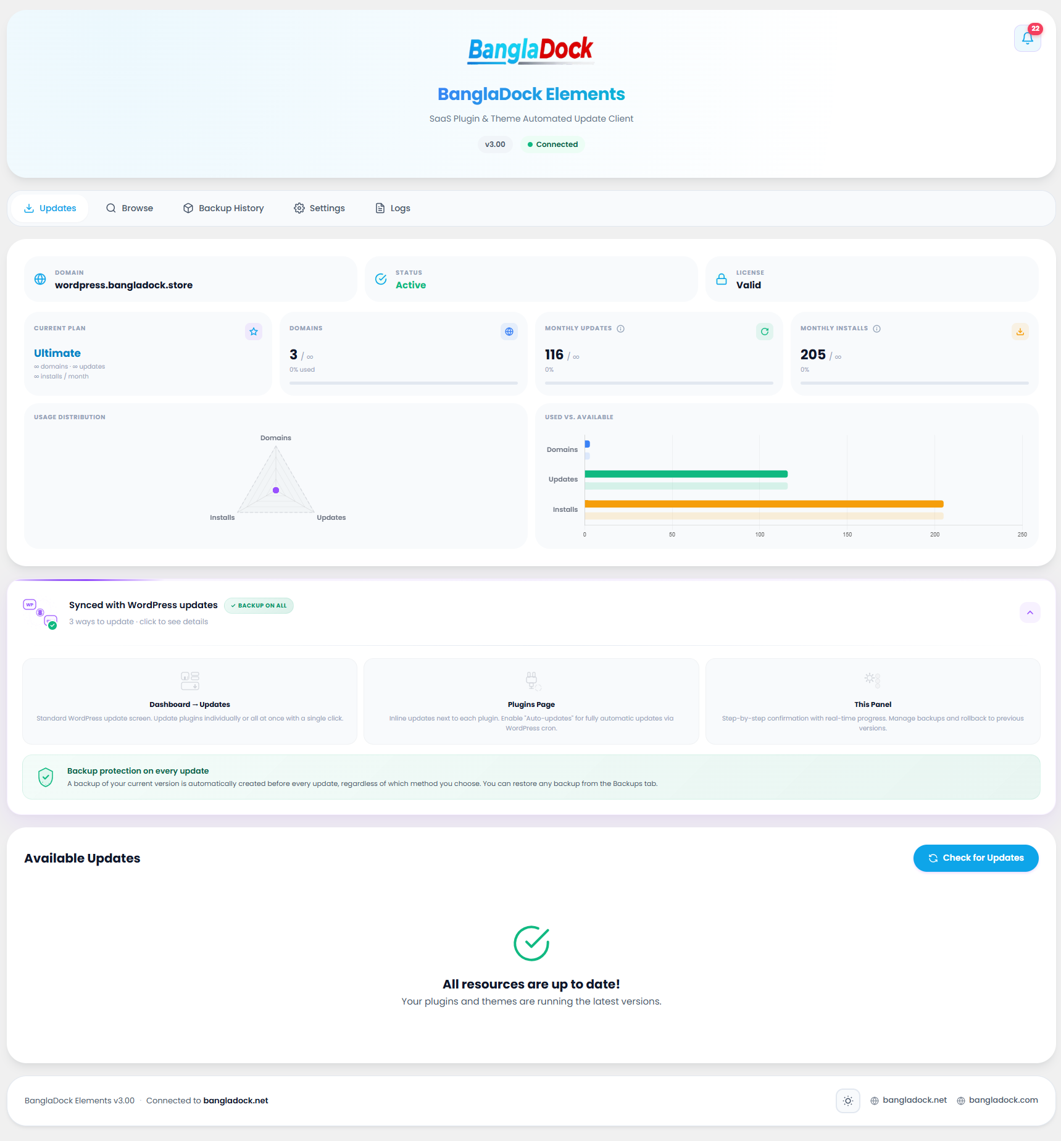Click the Synced with WordPress updates header
This screenshot has height=1141, width=1061.
[x=143, y=605]
